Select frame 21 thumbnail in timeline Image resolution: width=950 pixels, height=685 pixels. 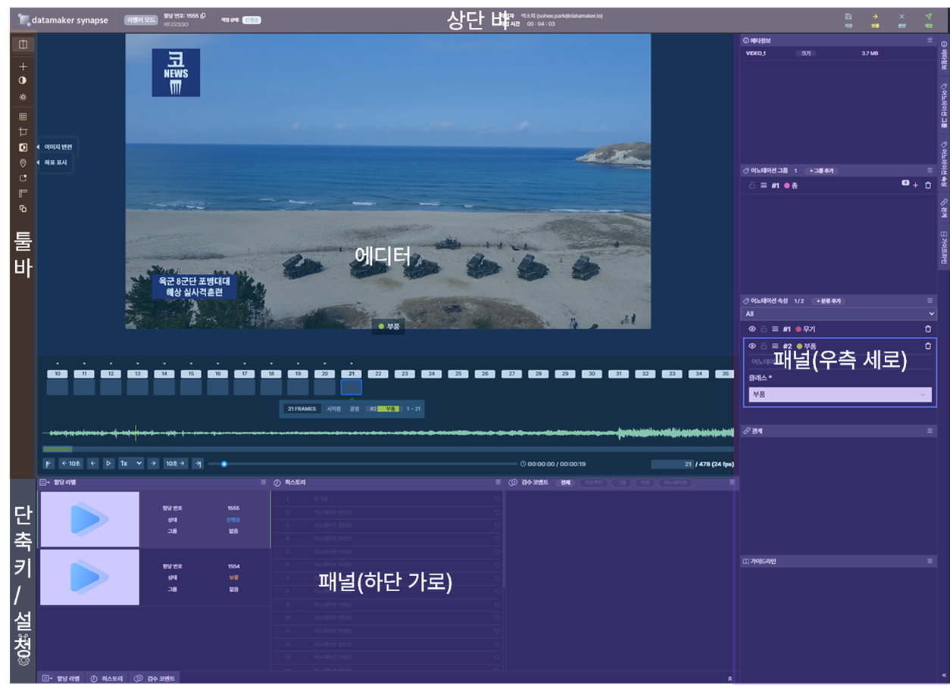(351, 387)
